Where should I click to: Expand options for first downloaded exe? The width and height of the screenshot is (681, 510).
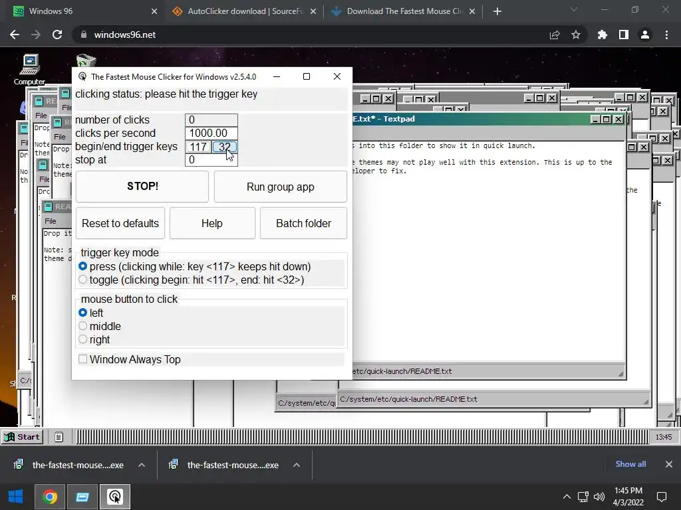coord(142,465)
